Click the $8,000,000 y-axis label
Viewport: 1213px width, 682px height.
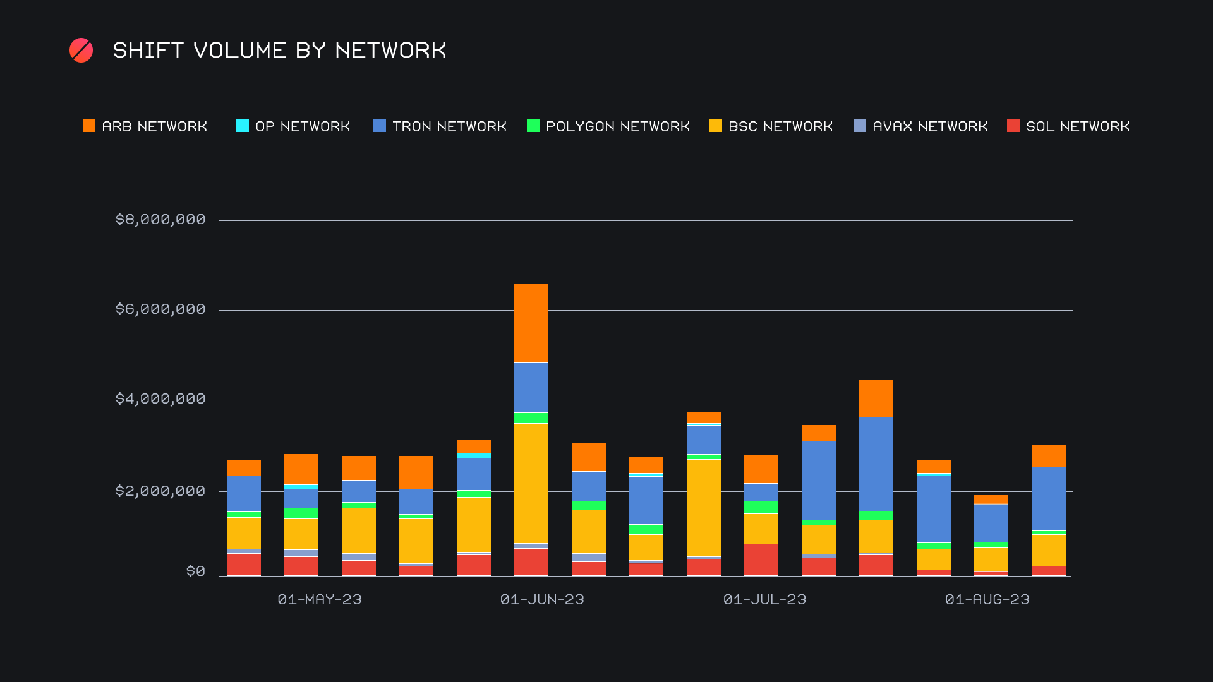pyautogui.click(x=160, y=220)
